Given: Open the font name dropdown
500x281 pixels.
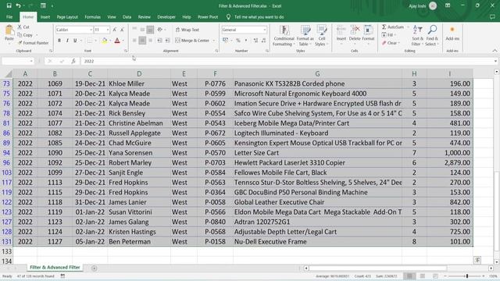Looking at the screenshot, I should (x=91, y=30).
